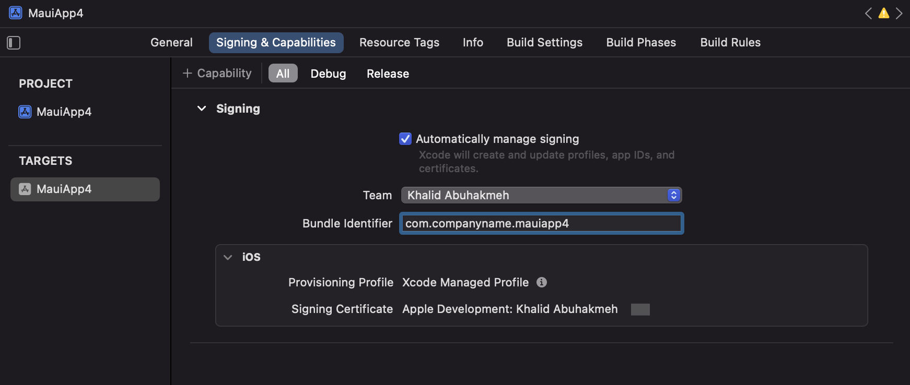Show info for Xcode Managed Profile
This screenshot has width=910, height=385.
(x=542, y=282)
